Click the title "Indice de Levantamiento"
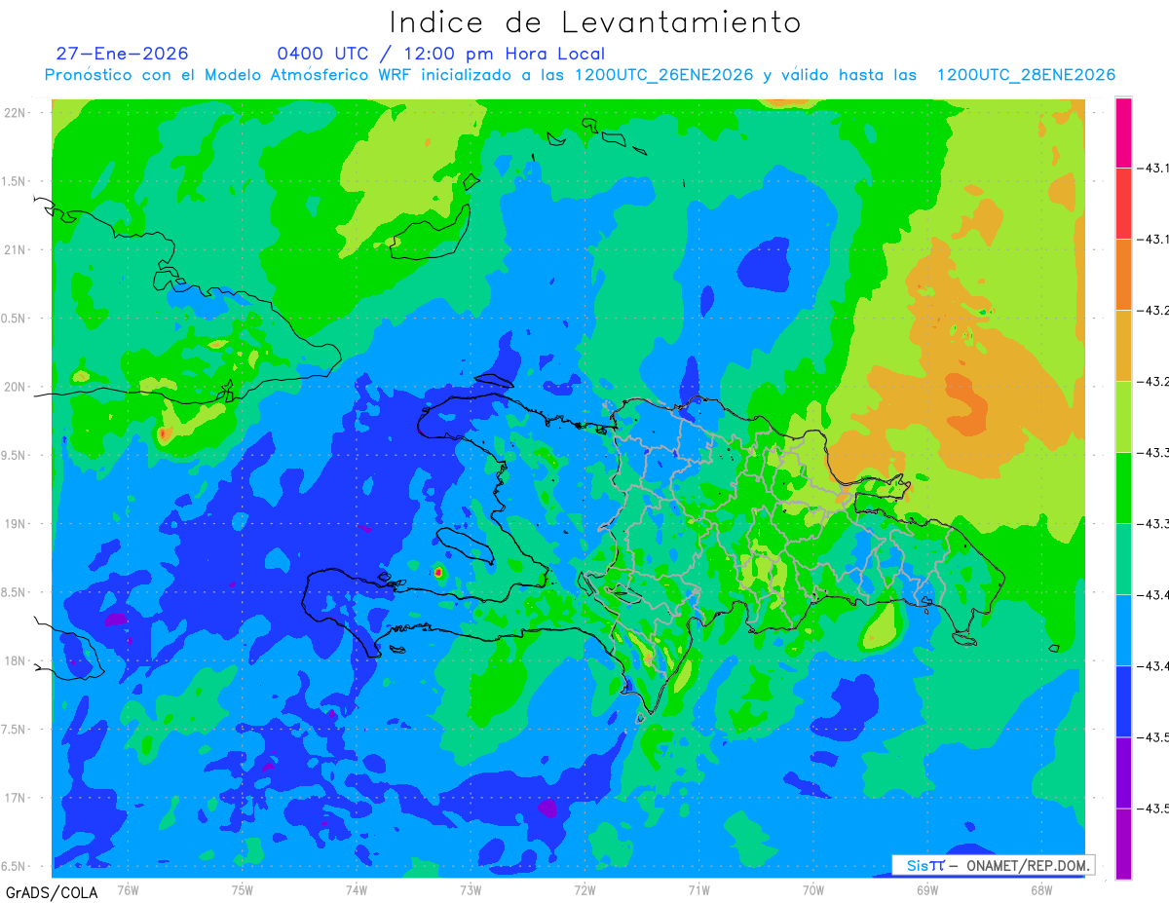The height and width of the screenshot is (903, 1169). [x=595, y=21]
